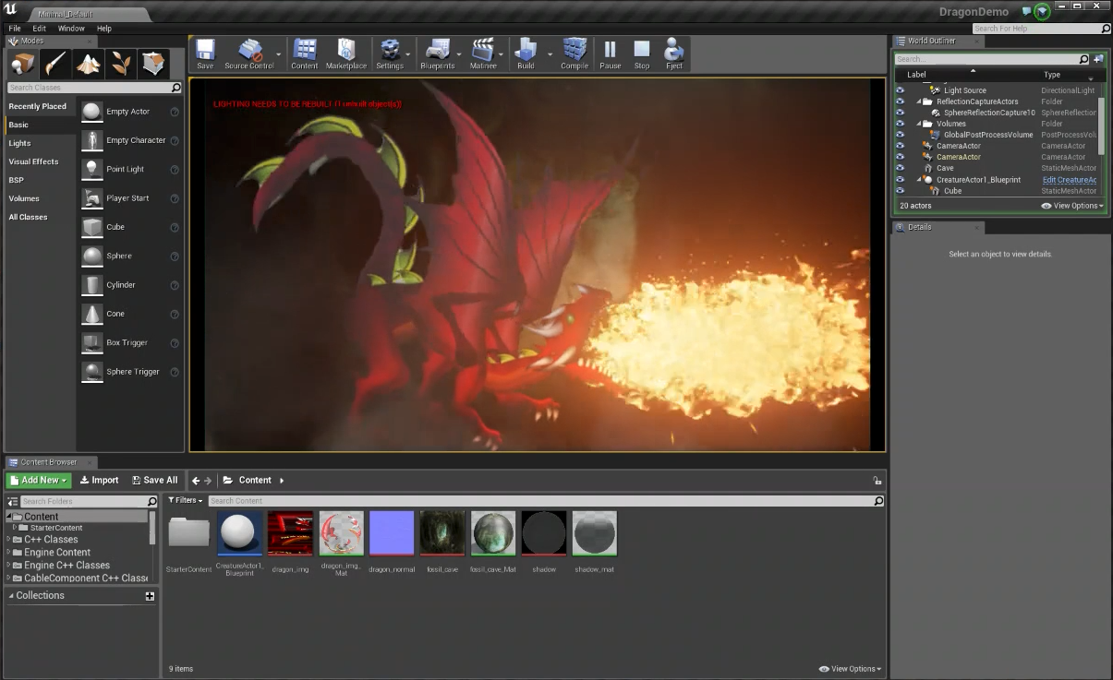
Task: Click the Compile toolbar button
Action: pos(575,54)
